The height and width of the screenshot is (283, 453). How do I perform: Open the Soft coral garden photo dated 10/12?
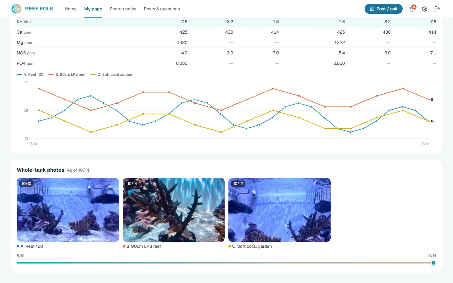[279, 210]
